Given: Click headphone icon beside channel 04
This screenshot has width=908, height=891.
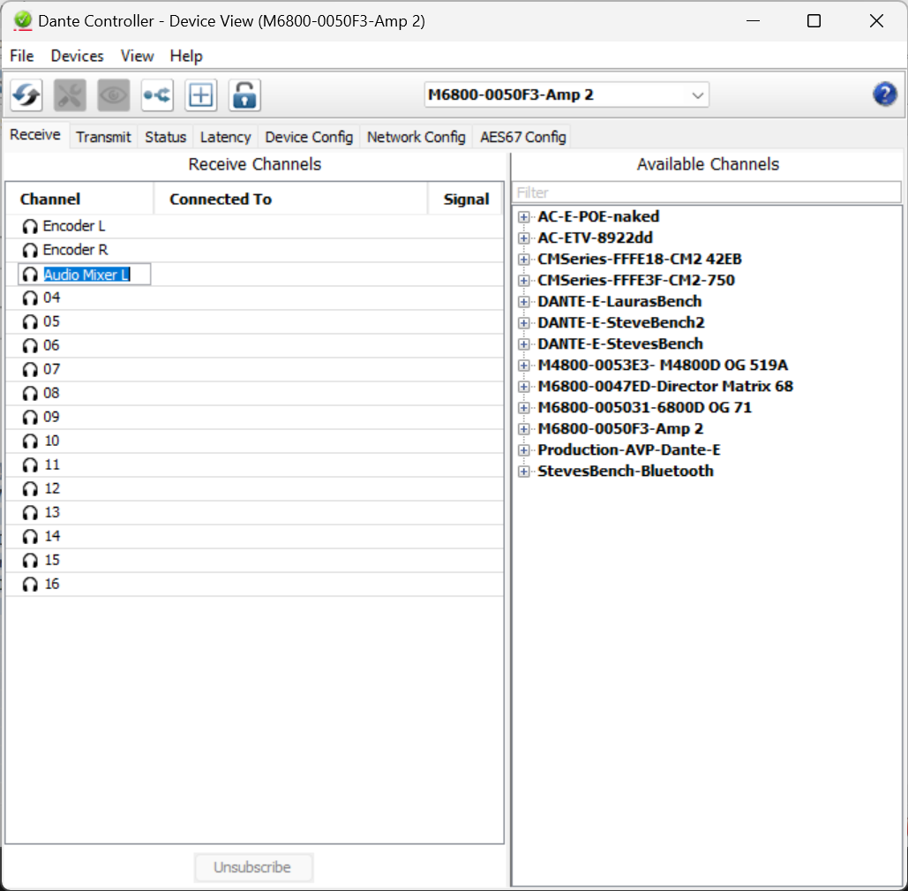Looking at the screenshot, I should (x=30, y=298).
